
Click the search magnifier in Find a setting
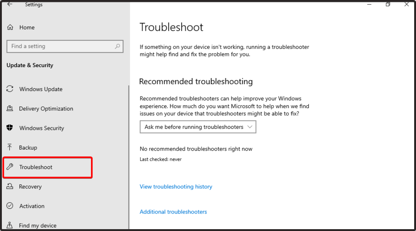117,46
